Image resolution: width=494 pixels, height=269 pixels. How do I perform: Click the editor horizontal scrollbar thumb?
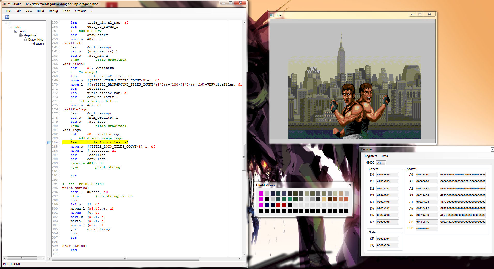(x=126, y=259)
